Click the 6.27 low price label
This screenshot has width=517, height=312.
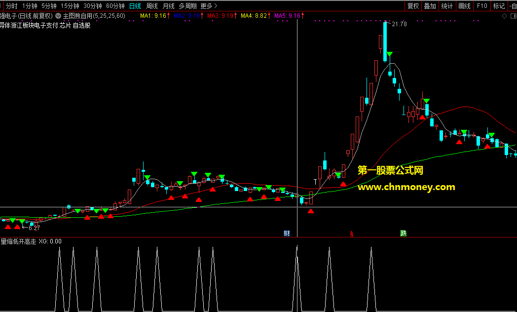click(34, 228)
